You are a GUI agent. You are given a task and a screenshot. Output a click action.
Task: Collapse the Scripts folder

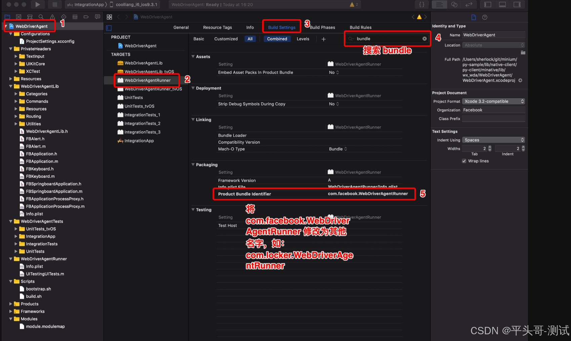pos(11,281)
